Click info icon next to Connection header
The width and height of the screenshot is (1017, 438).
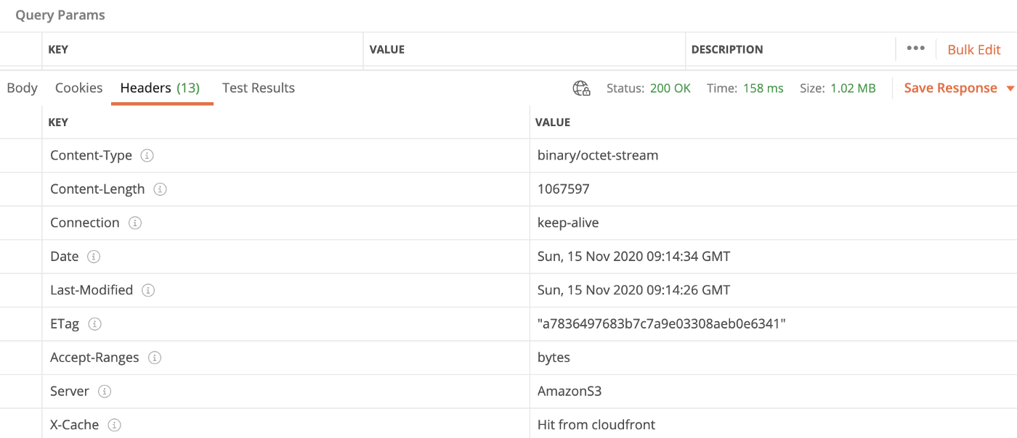pyautogui.click(x=134, y=223)
